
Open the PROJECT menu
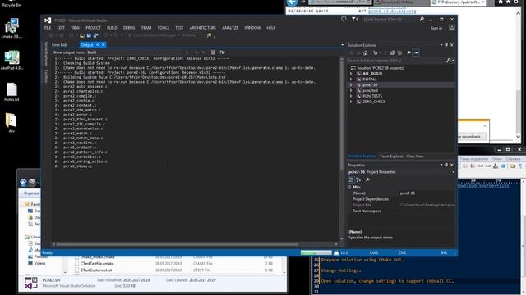(93, 28)
